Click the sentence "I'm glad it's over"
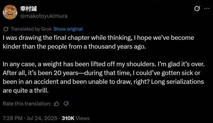The width and height of the screenshot is (213, 123). coord(181,64)
